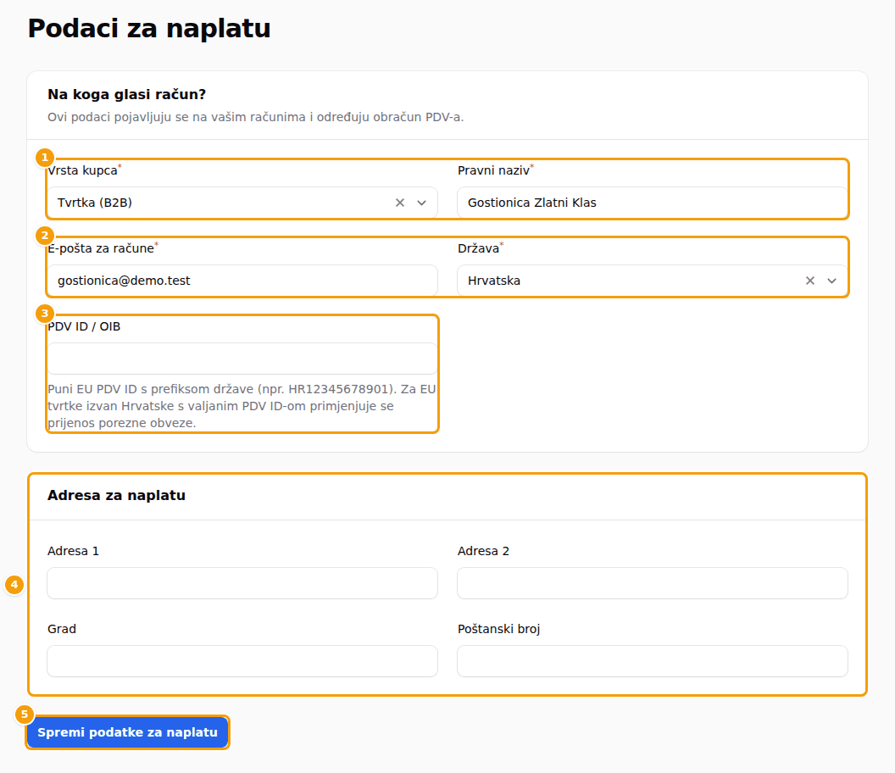Click the 'Podaci za naplatu' page heading
895x773 pixels.
point(149,28)
